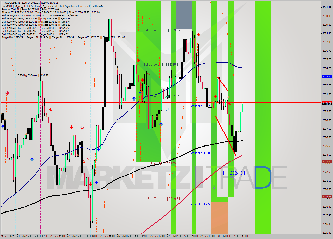Select the 'FSB-HighToBreak | 2033.72' label
This screenshot has width=333, height=239.
coord(33,75)
